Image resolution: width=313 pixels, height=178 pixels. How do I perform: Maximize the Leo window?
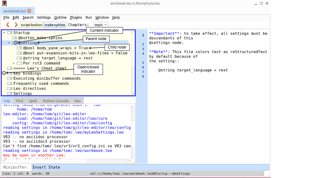[261, 3]
